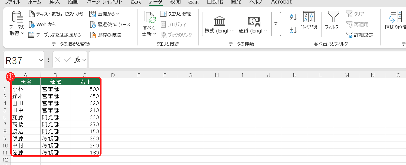This screenshot has height=165, width=406.
Task: Select the sales value 390
Action: 85,138
